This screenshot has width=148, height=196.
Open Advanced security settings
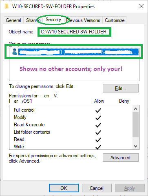121,158
